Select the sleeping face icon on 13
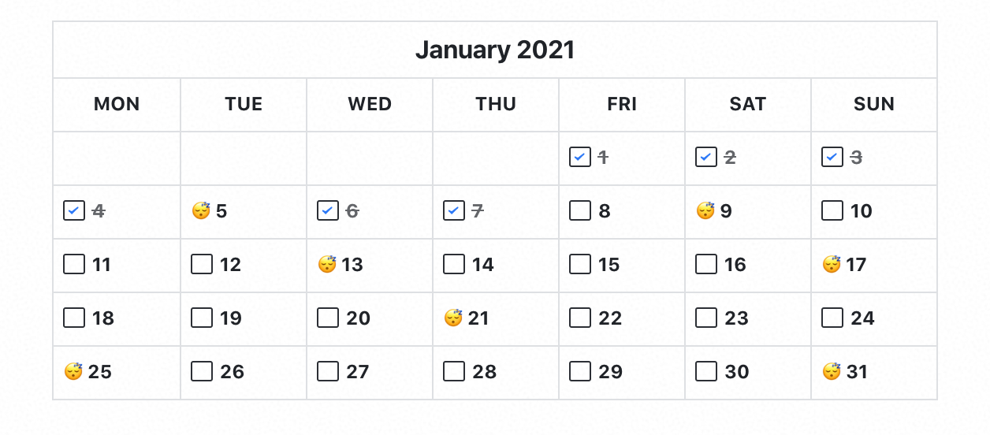 pyautogui.click(x=327, y=264)
